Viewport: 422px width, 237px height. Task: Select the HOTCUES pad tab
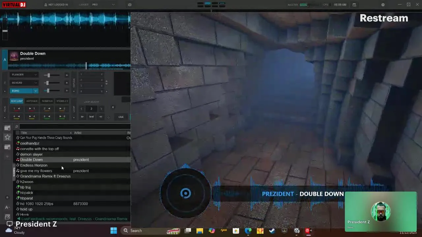[x=32, y=101]
